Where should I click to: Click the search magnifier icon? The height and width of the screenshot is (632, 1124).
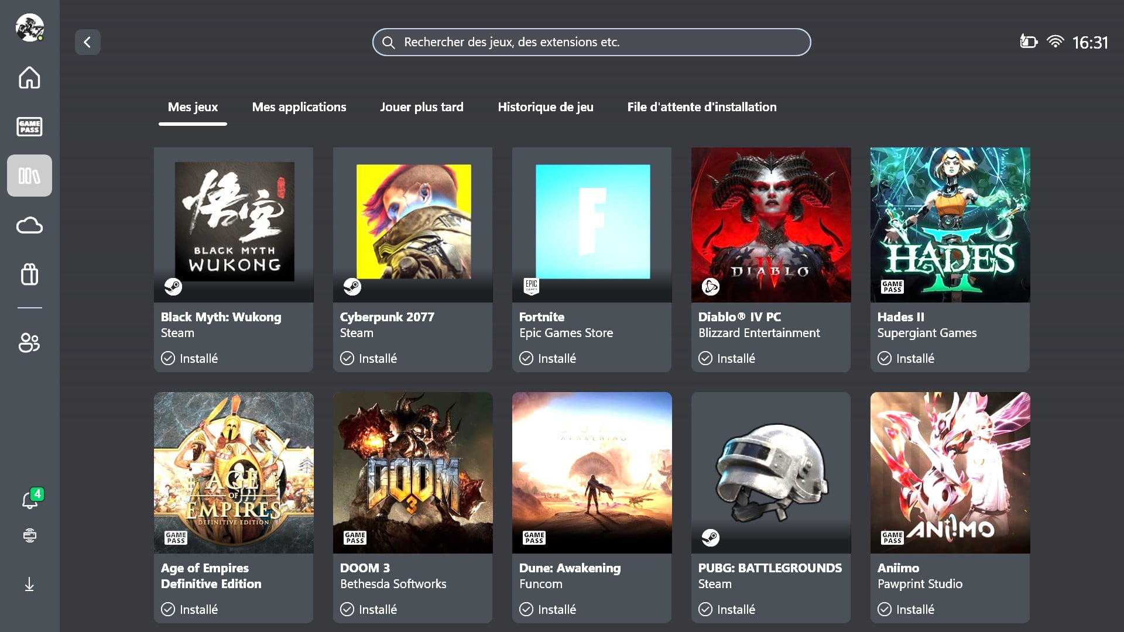click(388, 42)
